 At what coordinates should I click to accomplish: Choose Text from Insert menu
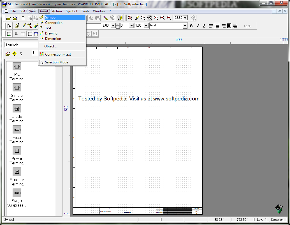(62, 28)
